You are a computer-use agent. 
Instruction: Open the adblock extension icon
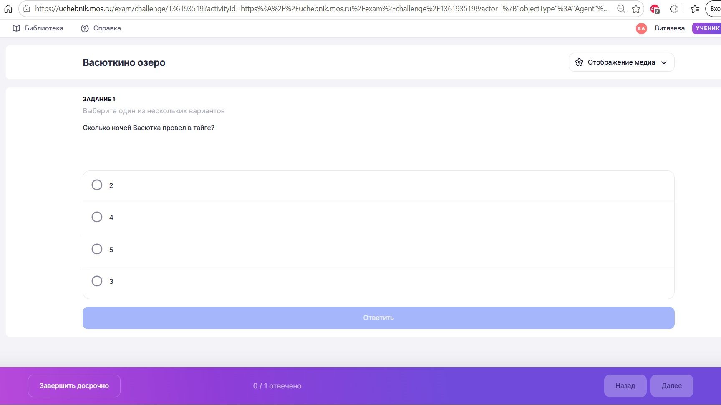[x=655, y=9]
